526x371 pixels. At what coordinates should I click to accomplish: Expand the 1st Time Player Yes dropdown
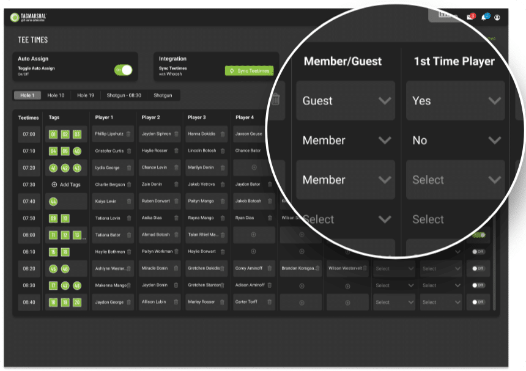click(455, 101)
